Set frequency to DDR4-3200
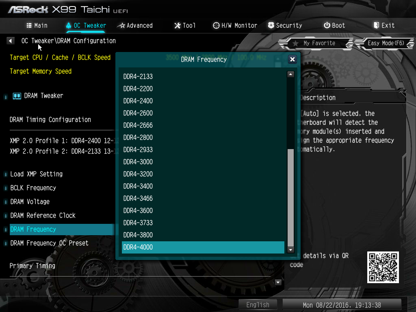 203,174
